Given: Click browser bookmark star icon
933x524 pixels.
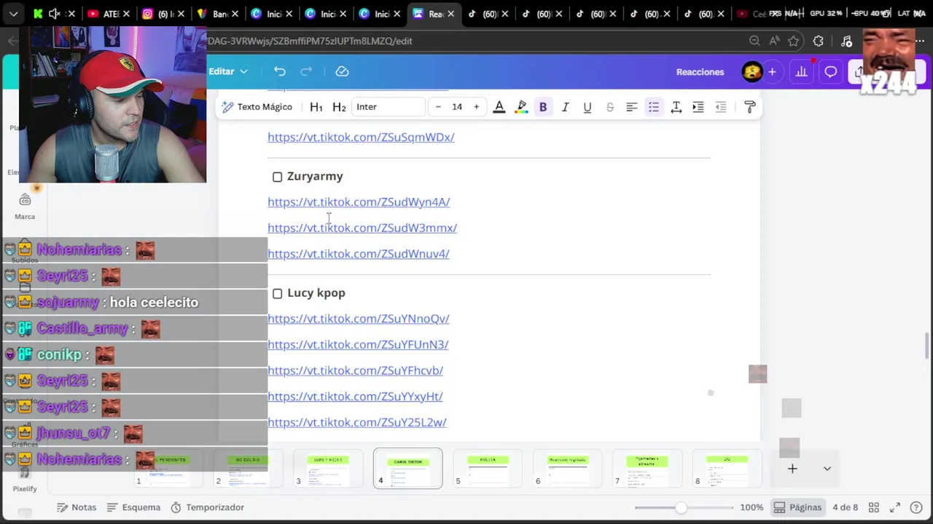Looking at the screenshot, I should pos(794,41).
